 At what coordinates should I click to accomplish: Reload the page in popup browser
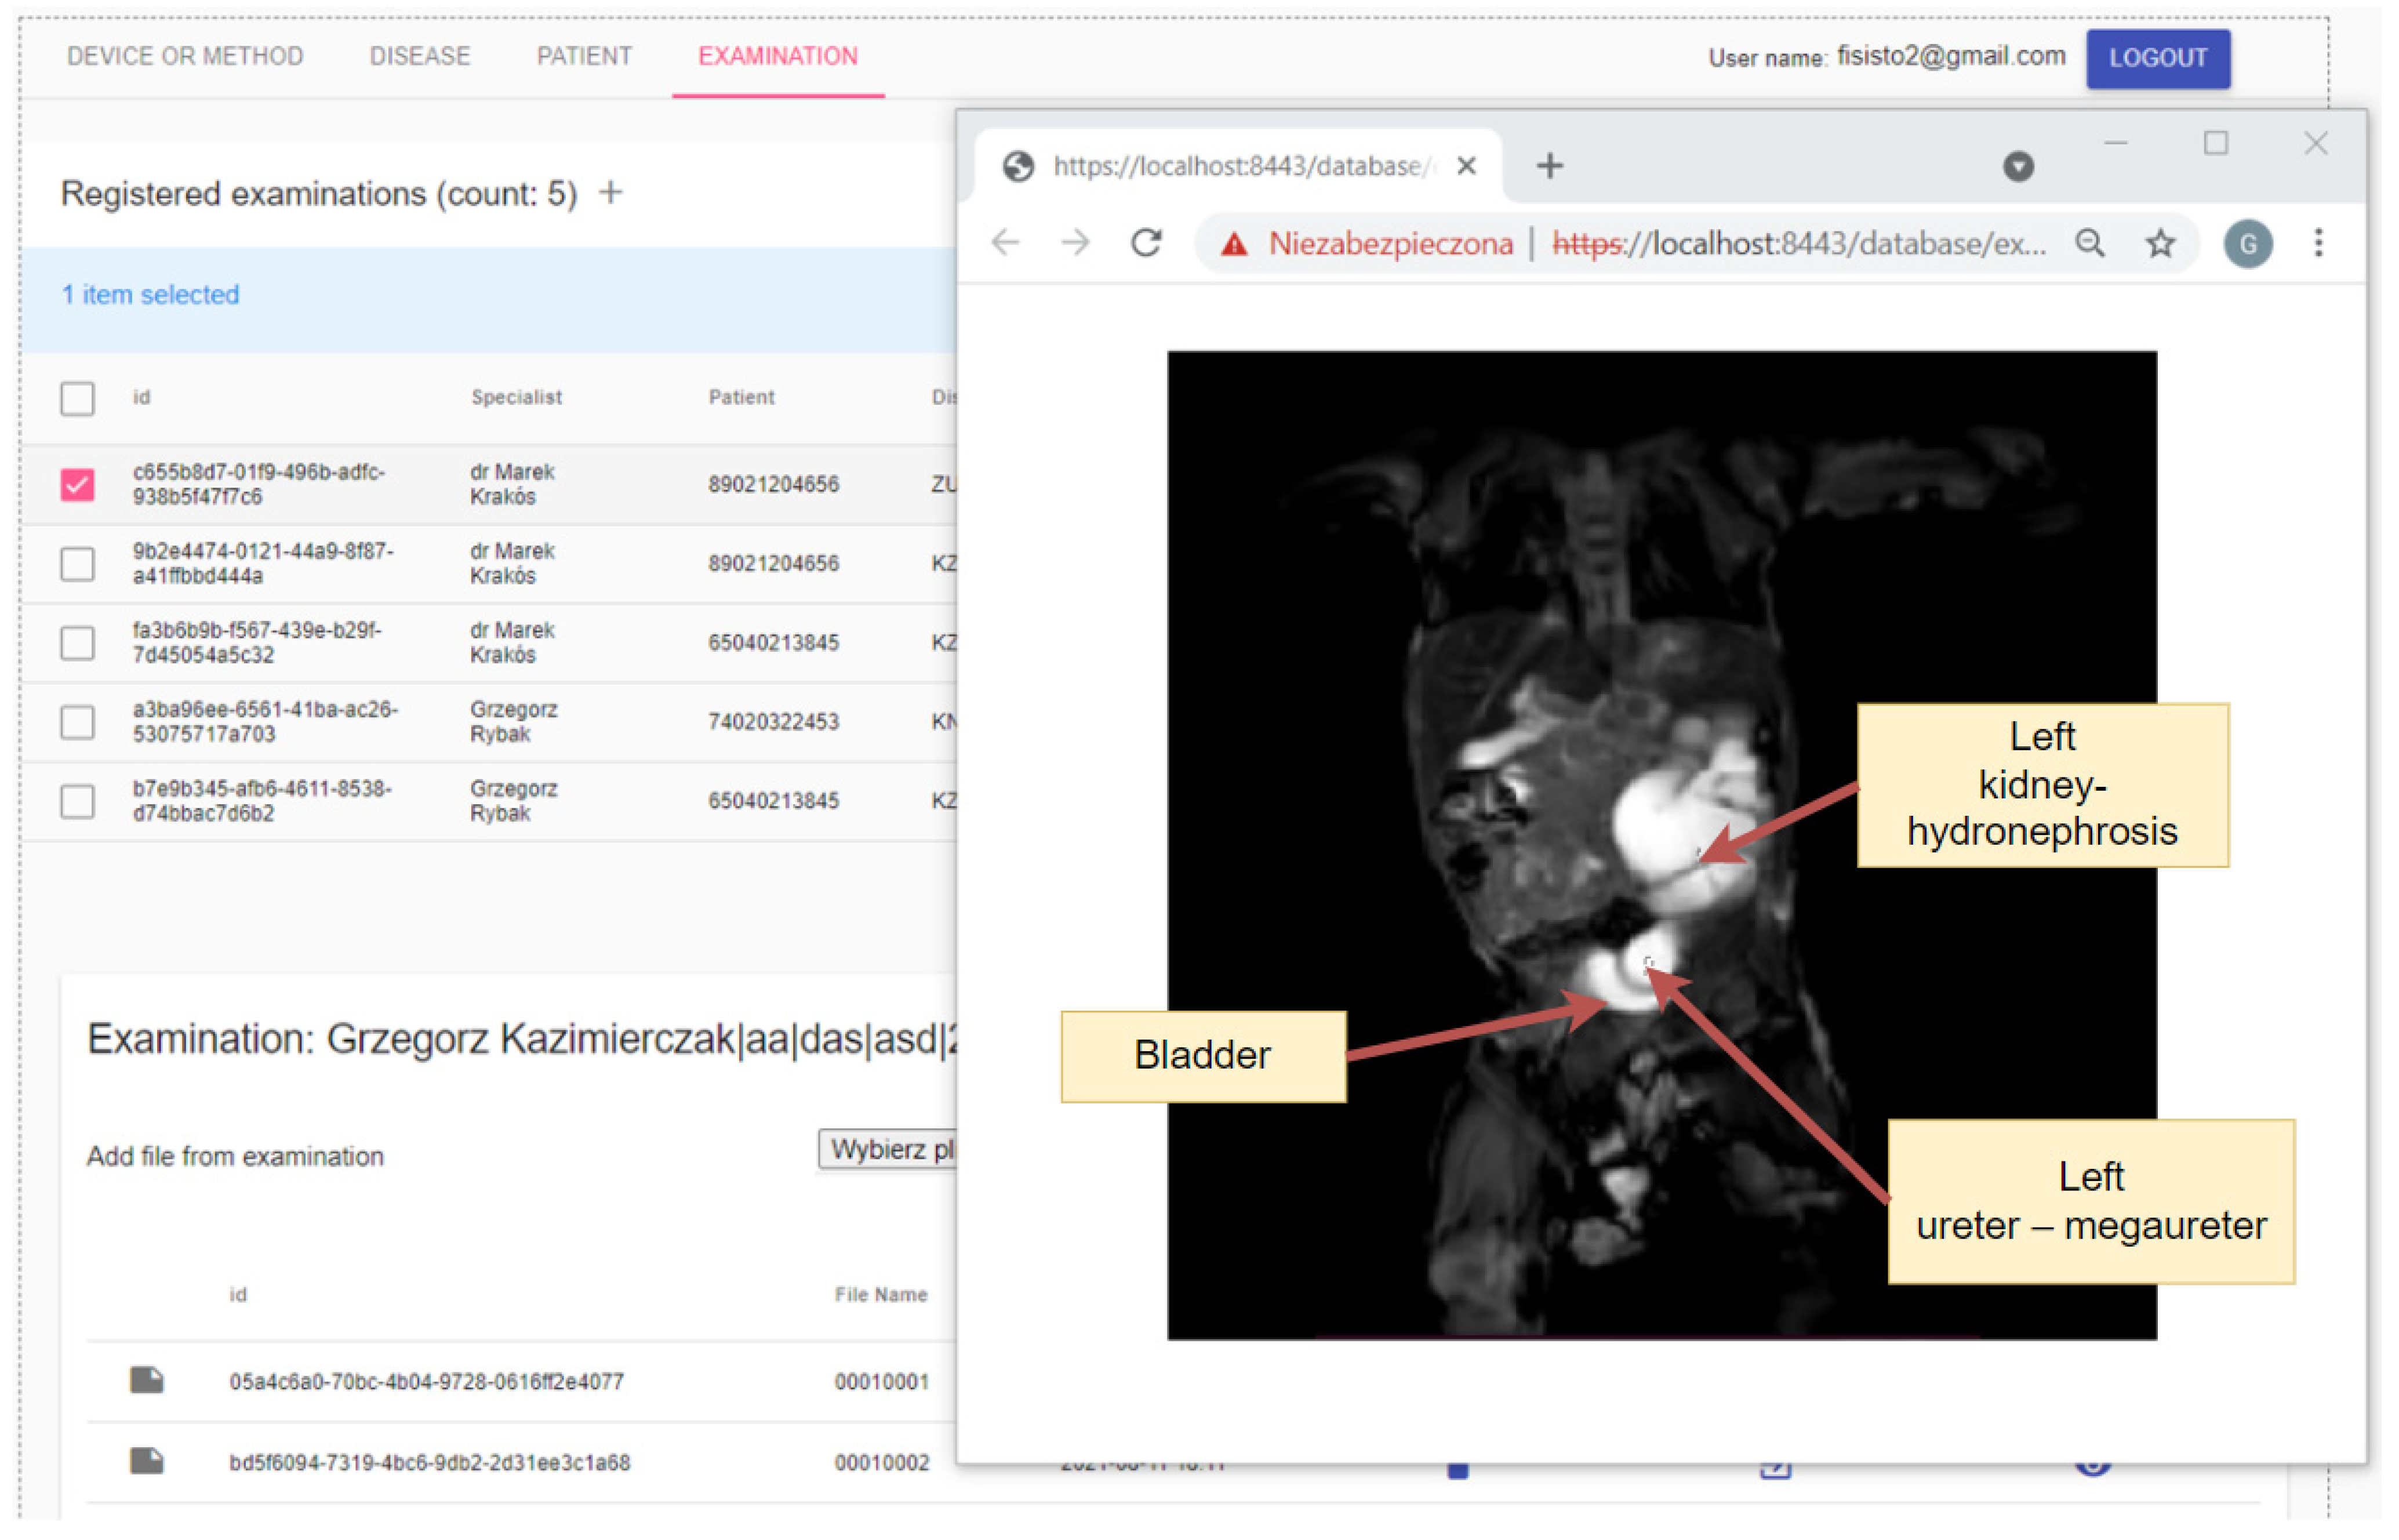[x=1147, y=243]
